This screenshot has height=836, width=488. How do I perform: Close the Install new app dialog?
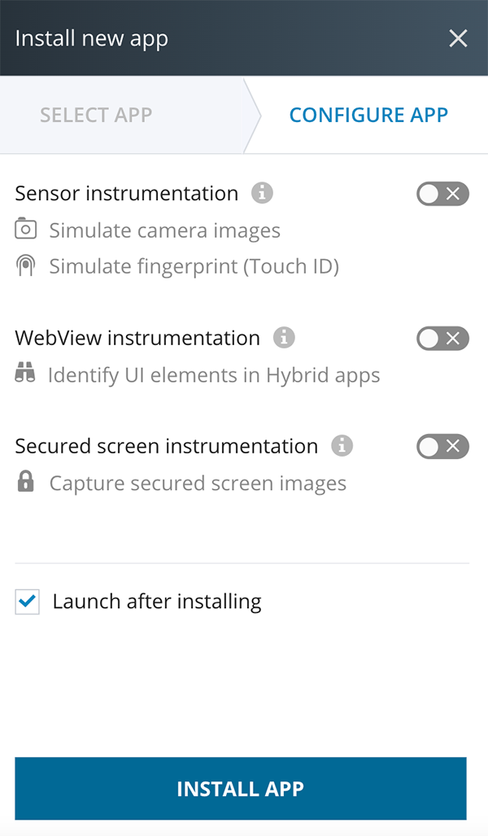click(x=458, y=37)
